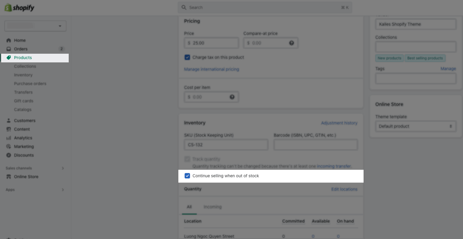Open the Discounts badge icon
Viewport: 463px width, 239px height.
(9, 155)
